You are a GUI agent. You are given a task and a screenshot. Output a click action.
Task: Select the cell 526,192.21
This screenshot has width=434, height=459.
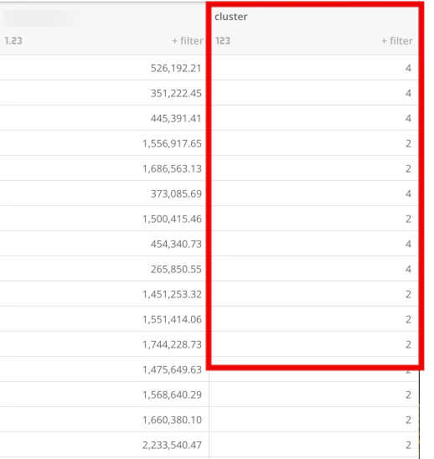click(176, 68)
